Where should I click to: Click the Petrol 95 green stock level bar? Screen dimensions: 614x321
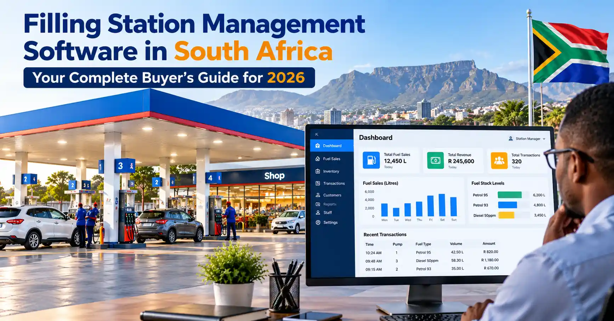510,195
